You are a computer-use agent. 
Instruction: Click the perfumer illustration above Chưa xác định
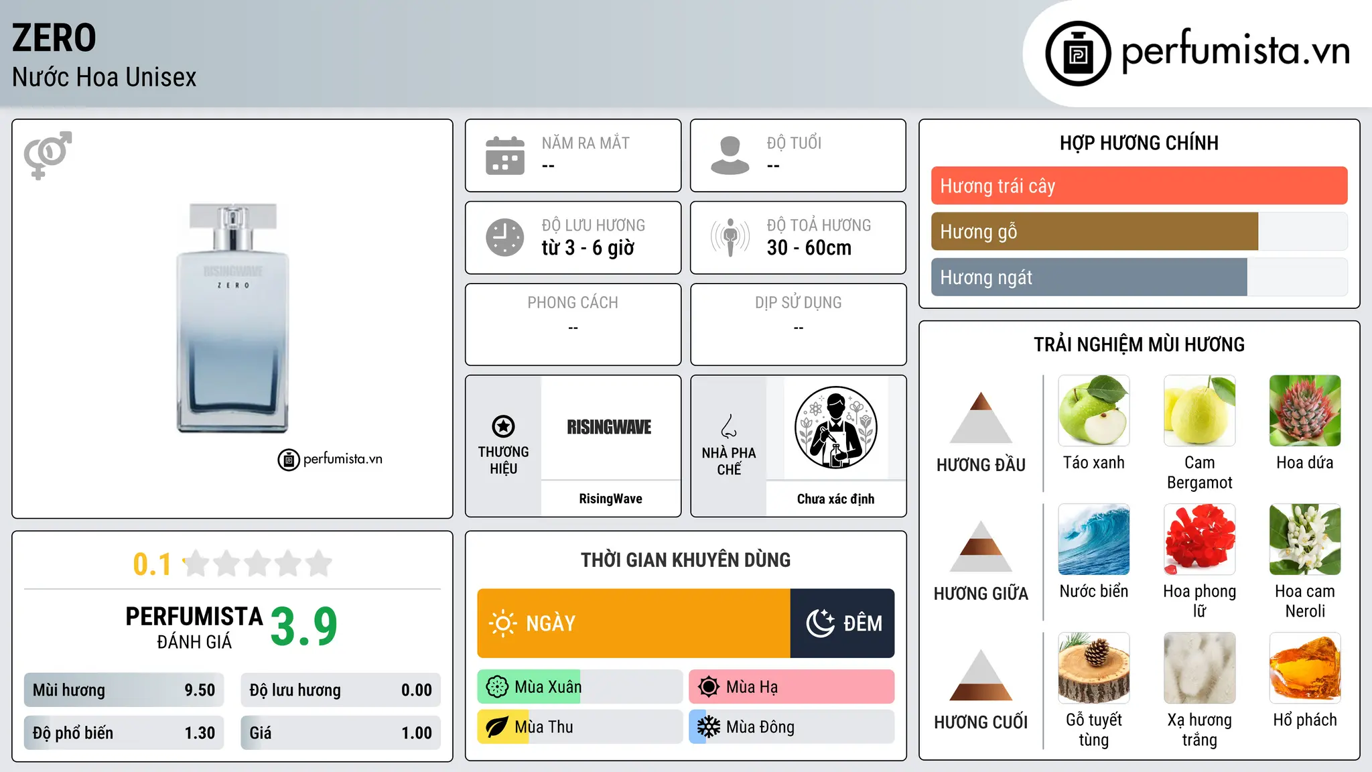835,428
